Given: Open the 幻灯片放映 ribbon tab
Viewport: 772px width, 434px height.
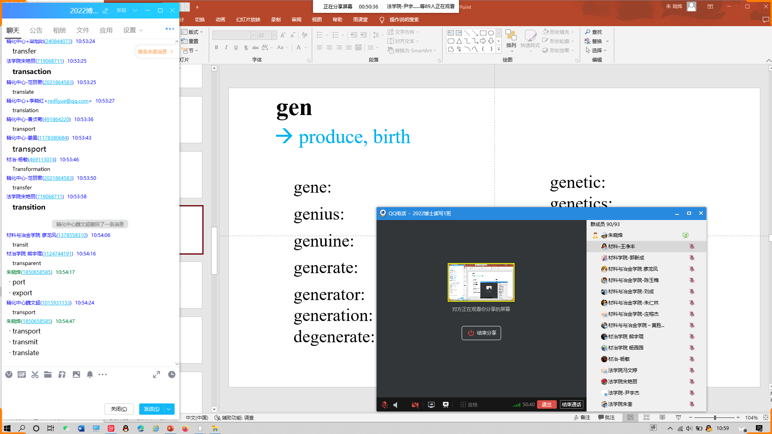Looking at the screenshot, I should click(x=248, y=19).
